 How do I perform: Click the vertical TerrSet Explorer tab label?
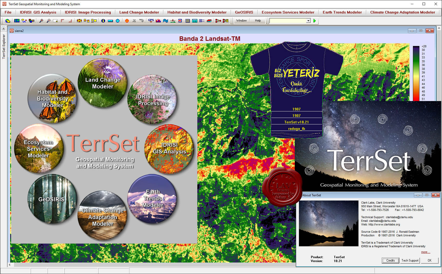[4, 46]
